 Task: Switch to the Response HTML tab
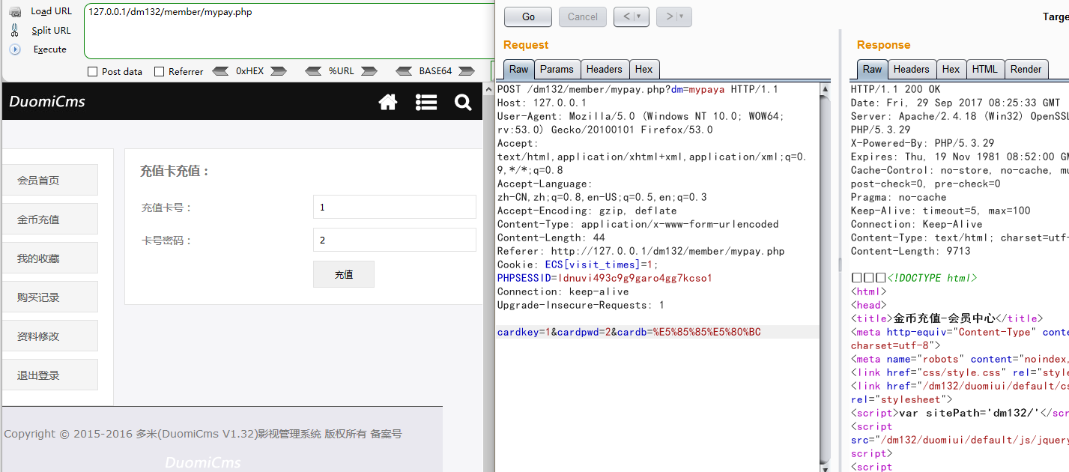985,69
